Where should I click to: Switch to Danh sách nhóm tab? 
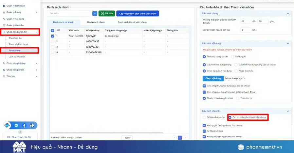click(x=96, y=22)
